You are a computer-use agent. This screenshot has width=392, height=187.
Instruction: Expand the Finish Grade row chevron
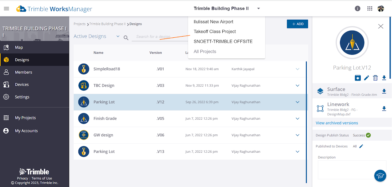click(297, 118)
